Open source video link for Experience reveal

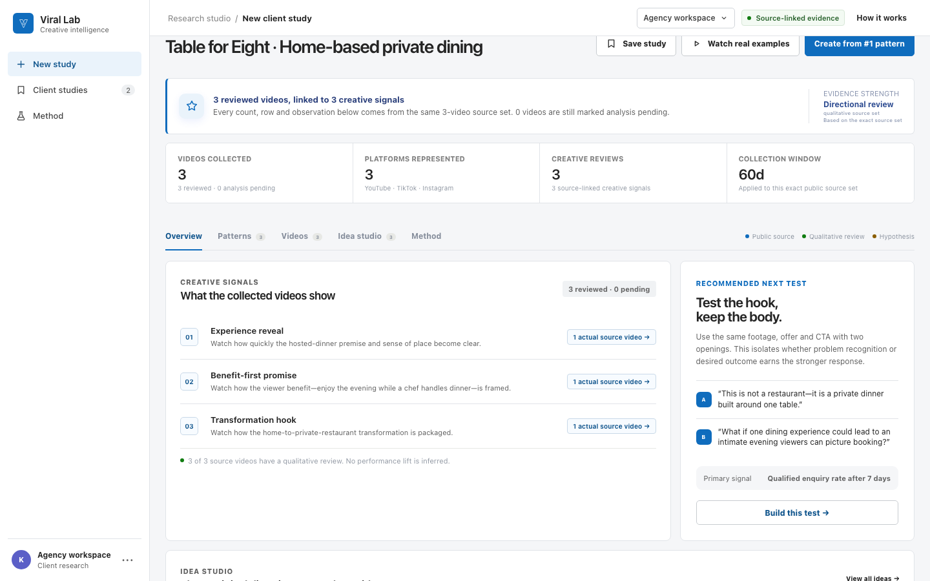611,337
